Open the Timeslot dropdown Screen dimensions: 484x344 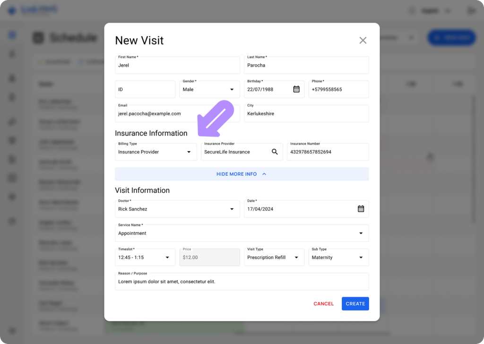[167, 258]
